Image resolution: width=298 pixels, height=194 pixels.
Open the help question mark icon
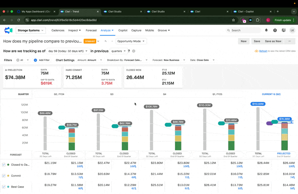275,30
